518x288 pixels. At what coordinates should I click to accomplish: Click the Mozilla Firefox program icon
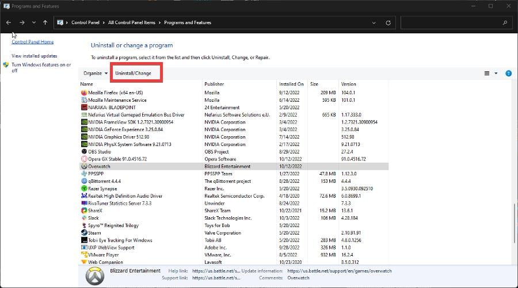pyautogui.click(x=84, y=93)
